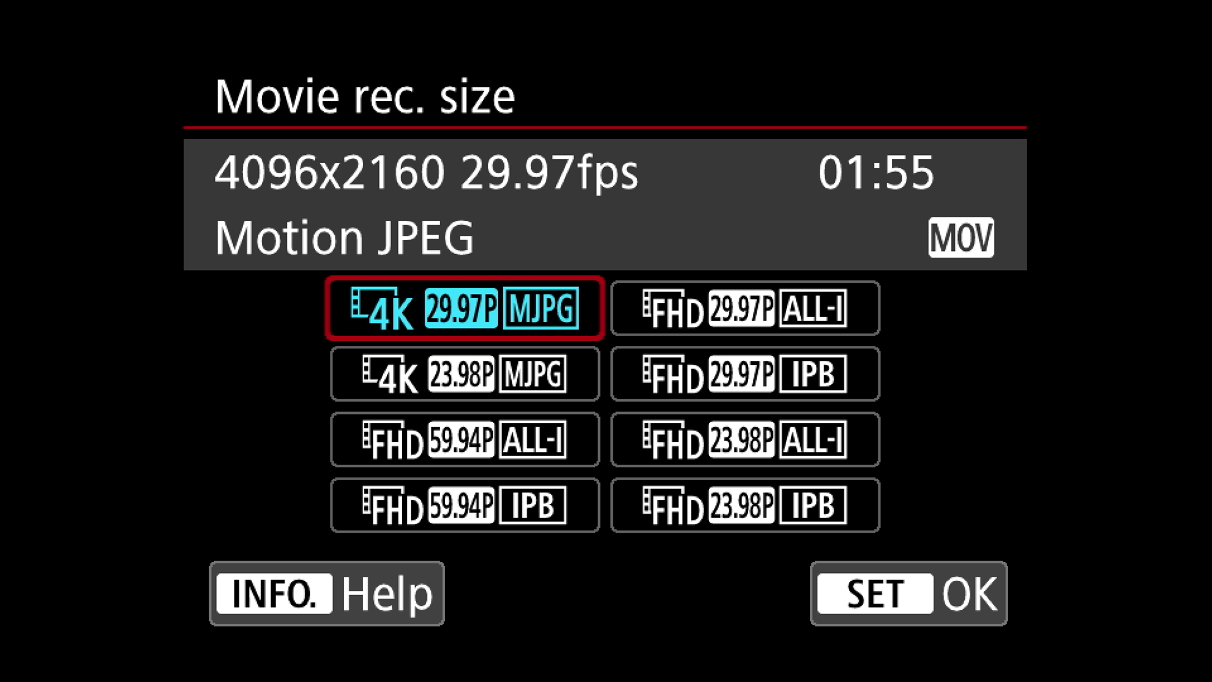This screenshot has width=1212, height=682.
Task: Pick FHD 23.98P IPB option
Action: coord(745,505)
